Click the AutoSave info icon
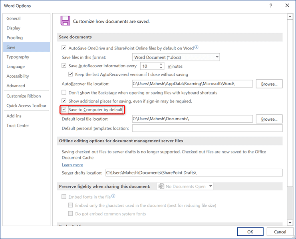 point(196,48)
